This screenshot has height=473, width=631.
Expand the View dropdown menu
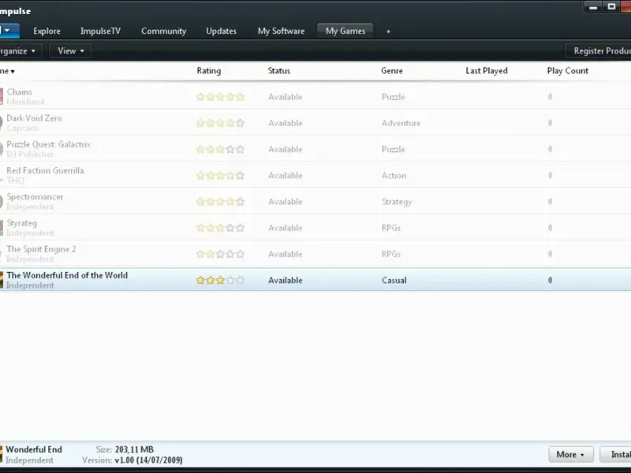pos(70,51)
